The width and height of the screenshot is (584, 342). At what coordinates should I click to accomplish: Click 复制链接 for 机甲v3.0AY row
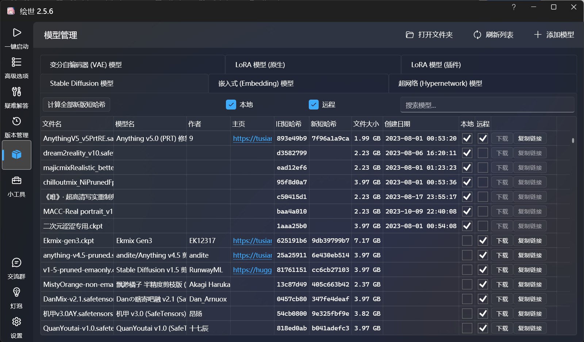click(530, 314)
